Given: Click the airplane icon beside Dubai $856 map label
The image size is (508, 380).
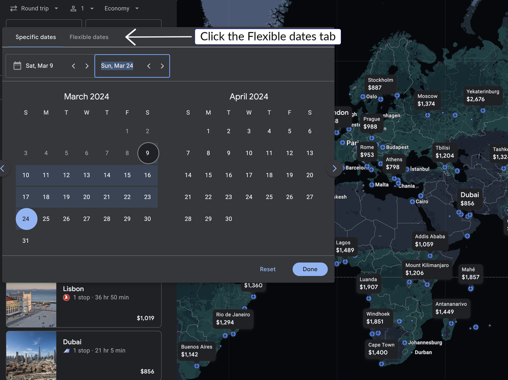Looking at the screenshot, I should tap(469, 216).
